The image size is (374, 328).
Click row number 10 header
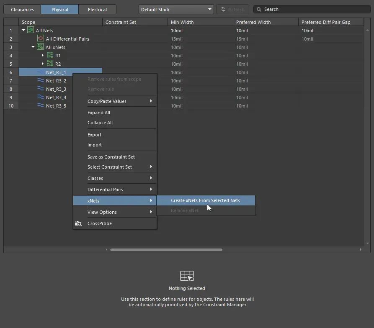[x=11, y=106]
